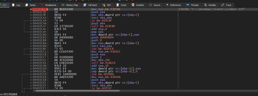Toggle breakpoint dot at address 00402CDC
This screenshot has width=258, height=96.
(x=31, y=71)
